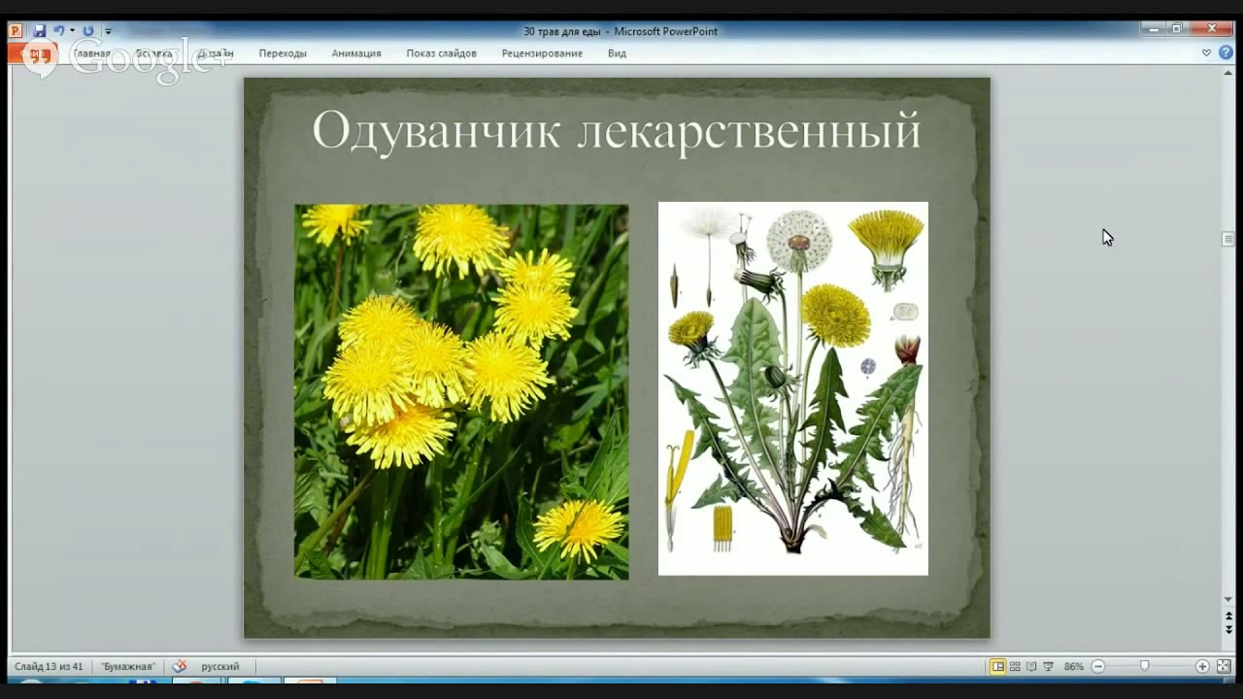
Task: Open the Undo history dropdown arrow
Action: point(72,31)
